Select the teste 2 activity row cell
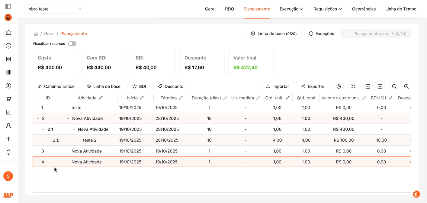The width and height of the screenshot is (427, 203). tap(90, 140)
